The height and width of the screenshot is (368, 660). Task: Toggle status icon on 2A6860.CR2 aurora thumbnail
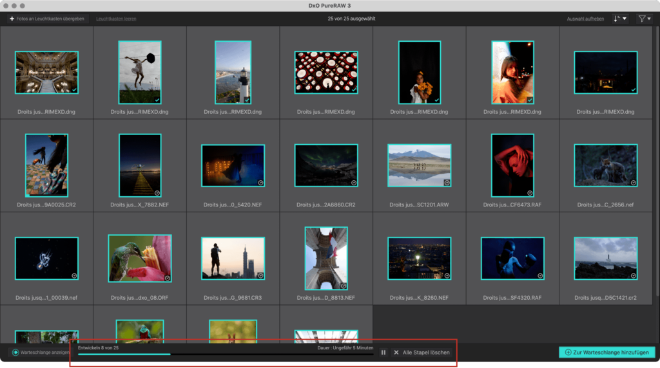(x=354, y=183)
